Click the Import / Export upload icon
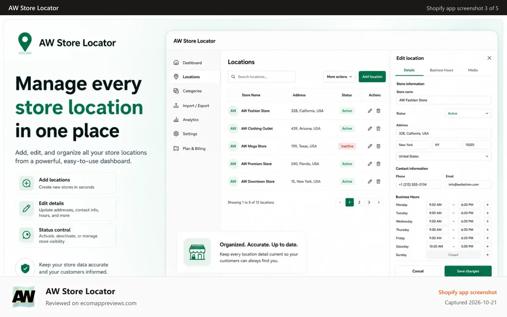Image resolution: width=507 pixels, height=317 pixels. point(176,106)
